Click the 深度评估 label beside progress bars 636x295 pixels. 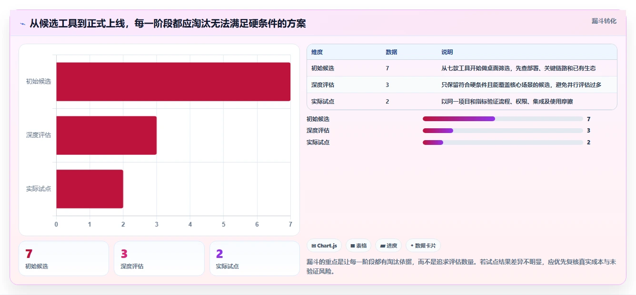(x=318, y=131)
